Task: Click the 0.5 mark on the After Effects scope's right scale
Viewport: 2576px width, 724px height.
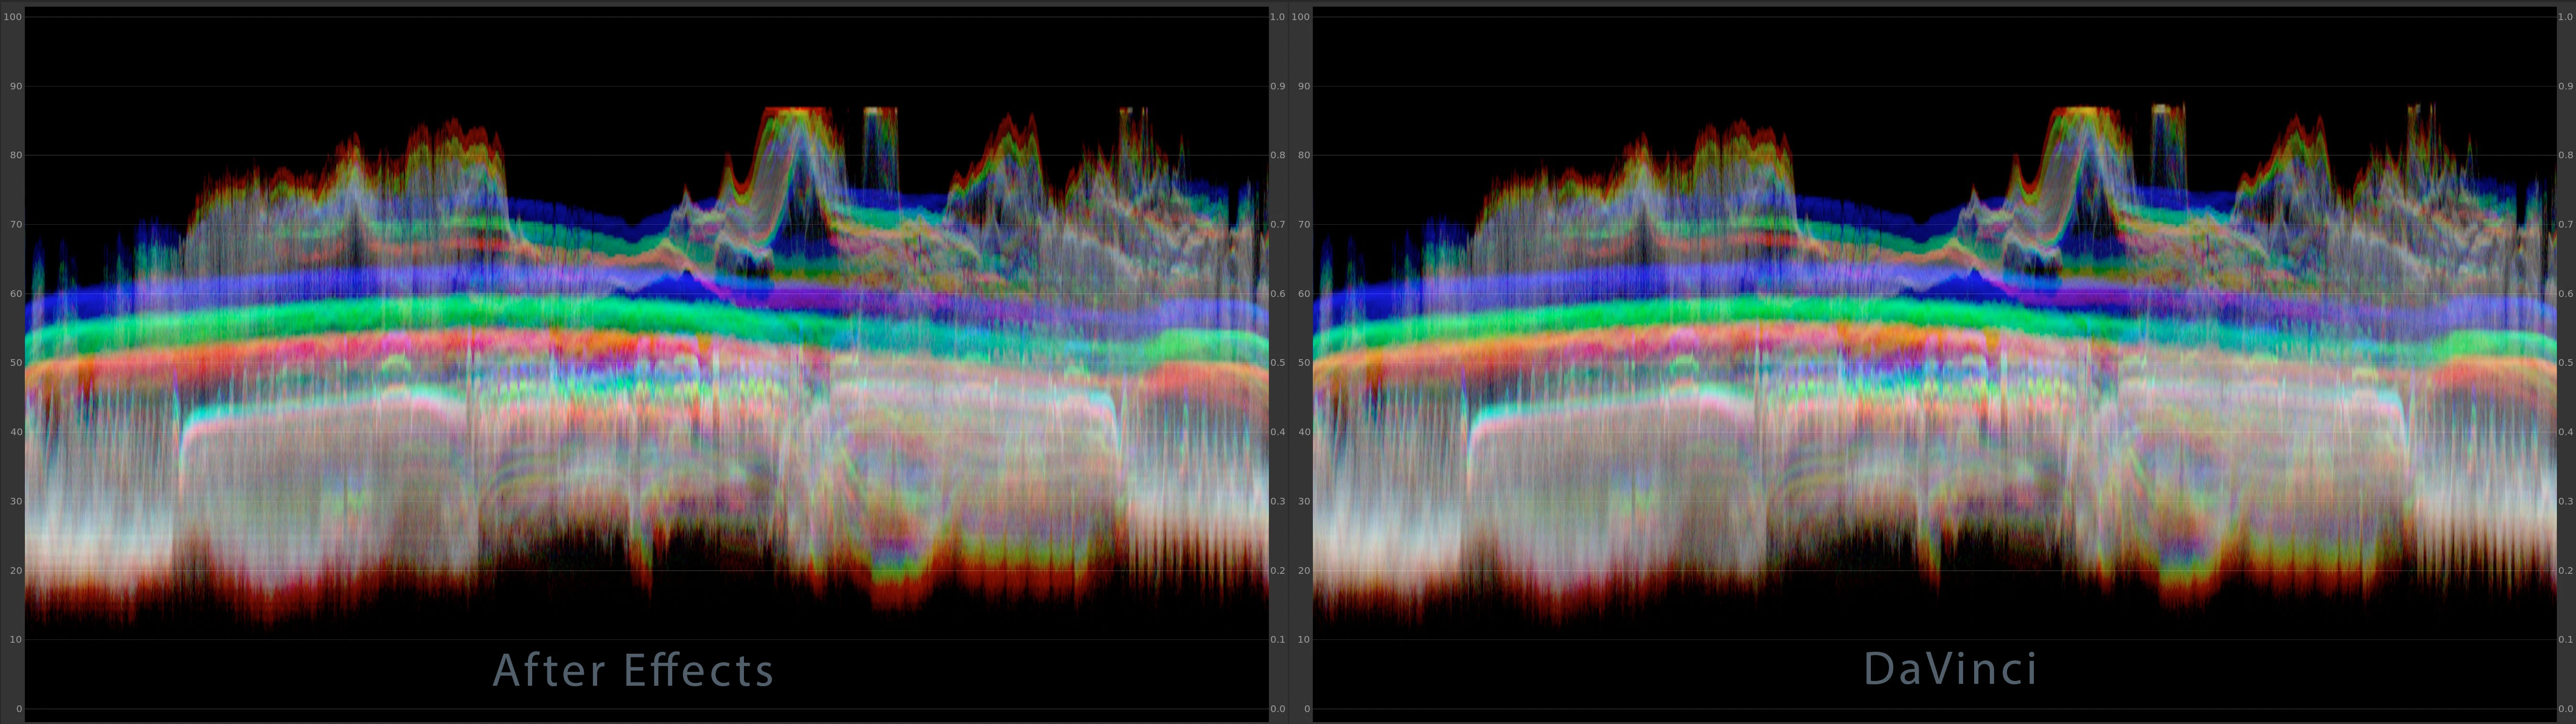Action: pos(1277,363)
